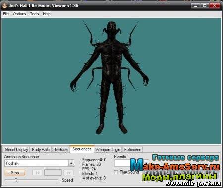Screen dimensions: 223x188
Task: Open the Help menu
Action: [47, 14]
